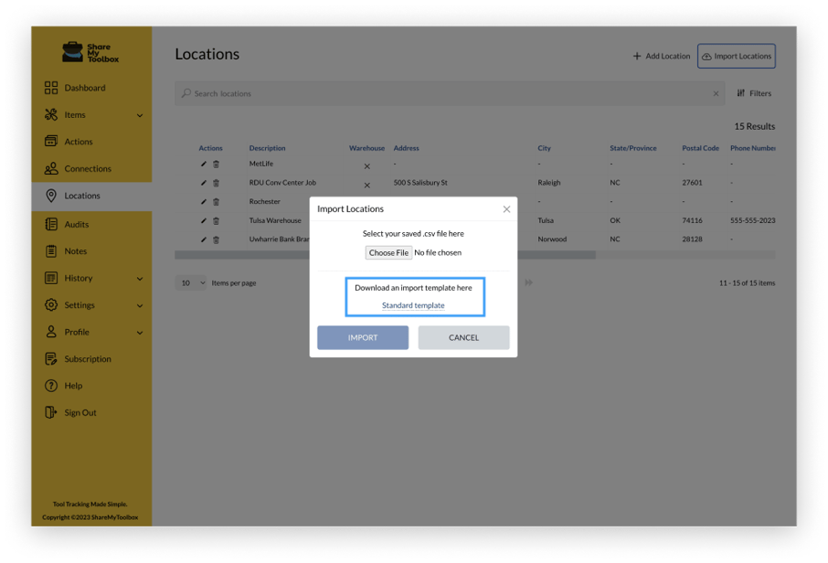Open Dashboard from the sidebar
Image resolution: width=828 pixels, height=563 pixels.
coord(84,88)
